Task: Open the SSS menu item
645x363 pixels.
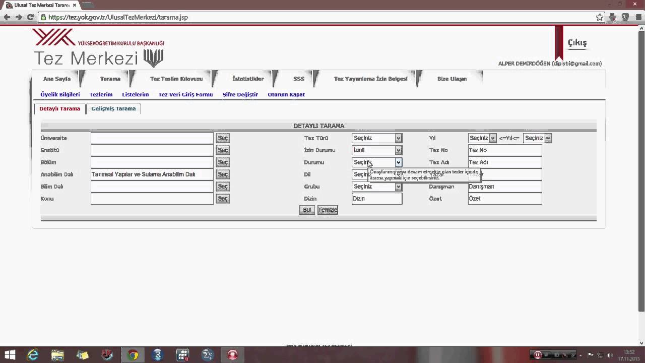Action: [299, 79]
